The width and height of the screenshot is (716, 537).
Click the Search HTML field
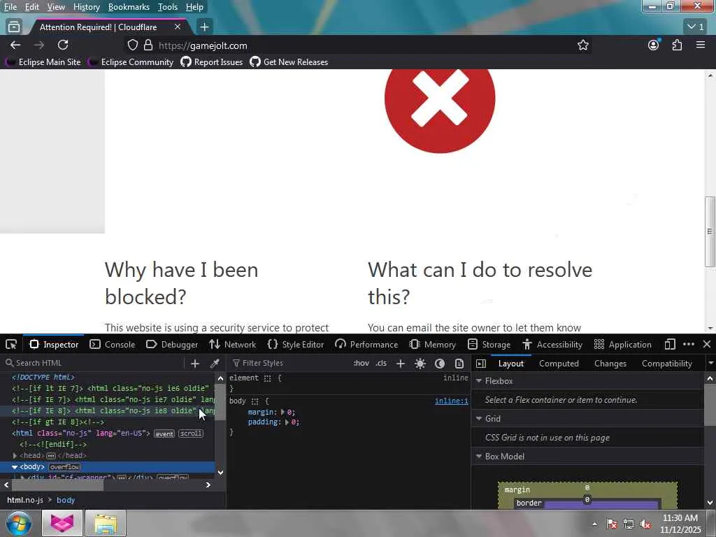coord(93,363)
